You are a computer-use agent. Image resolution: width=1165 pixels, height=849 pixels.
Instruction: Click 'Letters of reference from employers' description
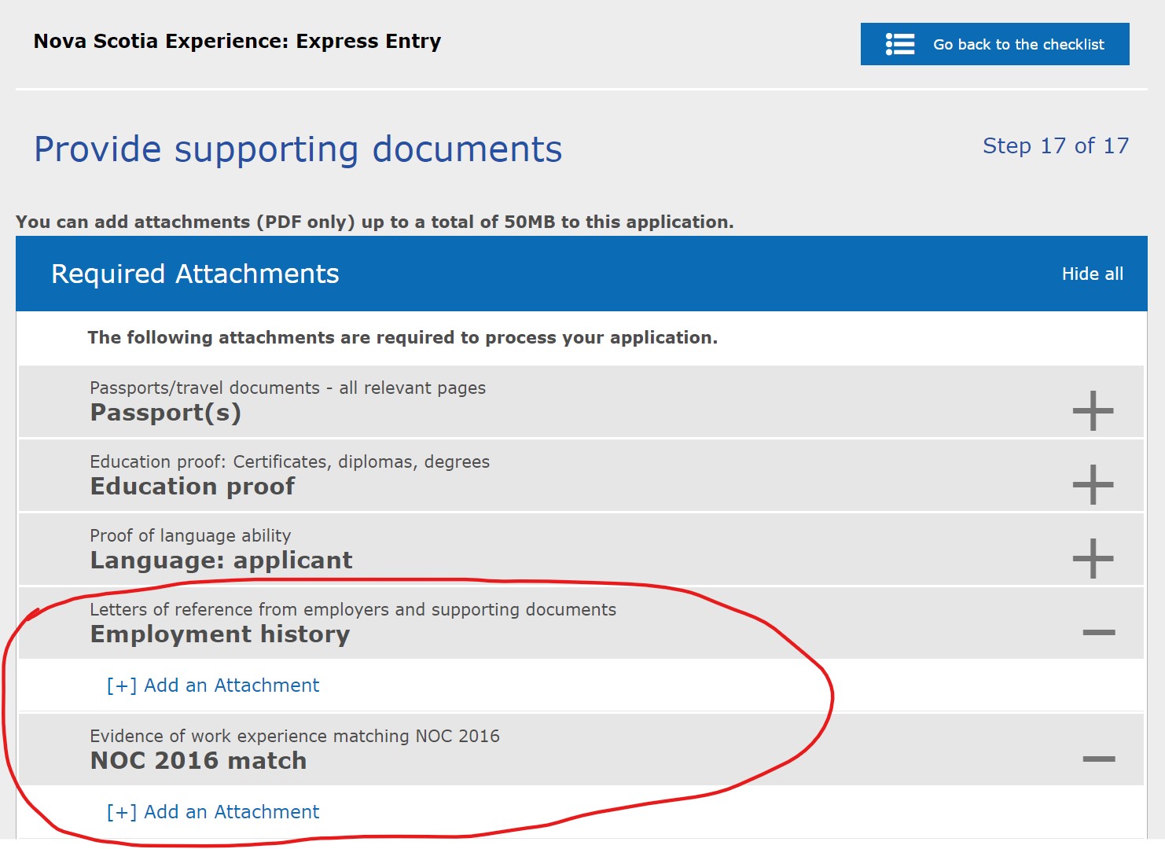click(x=353, y=609)
